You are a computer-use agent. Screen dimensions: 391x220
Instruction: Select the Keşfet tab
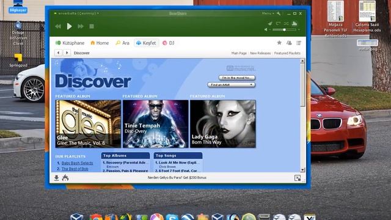click(x=146, y=43)
